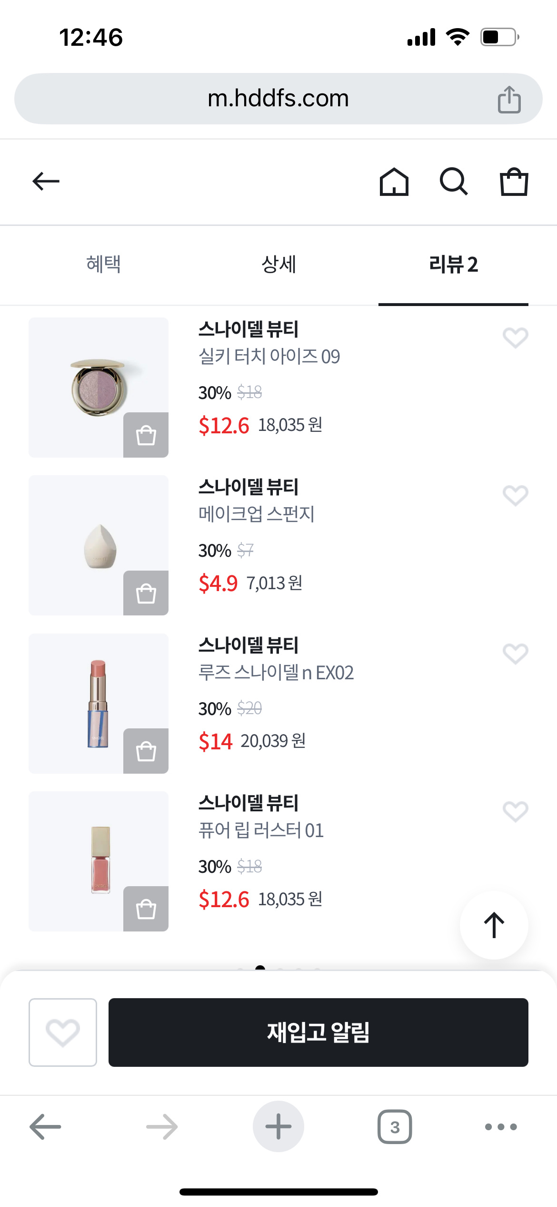Viewport: 557px width, 1207px height.
Task: Open the browser more options menu
Action: point(500,1127)
